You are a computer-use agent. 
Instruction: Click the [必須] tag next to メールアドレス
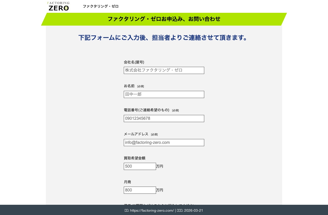[154, 134]
